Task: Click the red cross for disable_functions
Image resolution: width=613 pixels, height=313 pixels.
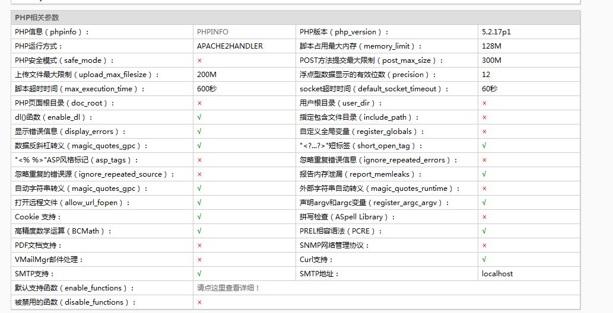Action: tap(200, 302)
